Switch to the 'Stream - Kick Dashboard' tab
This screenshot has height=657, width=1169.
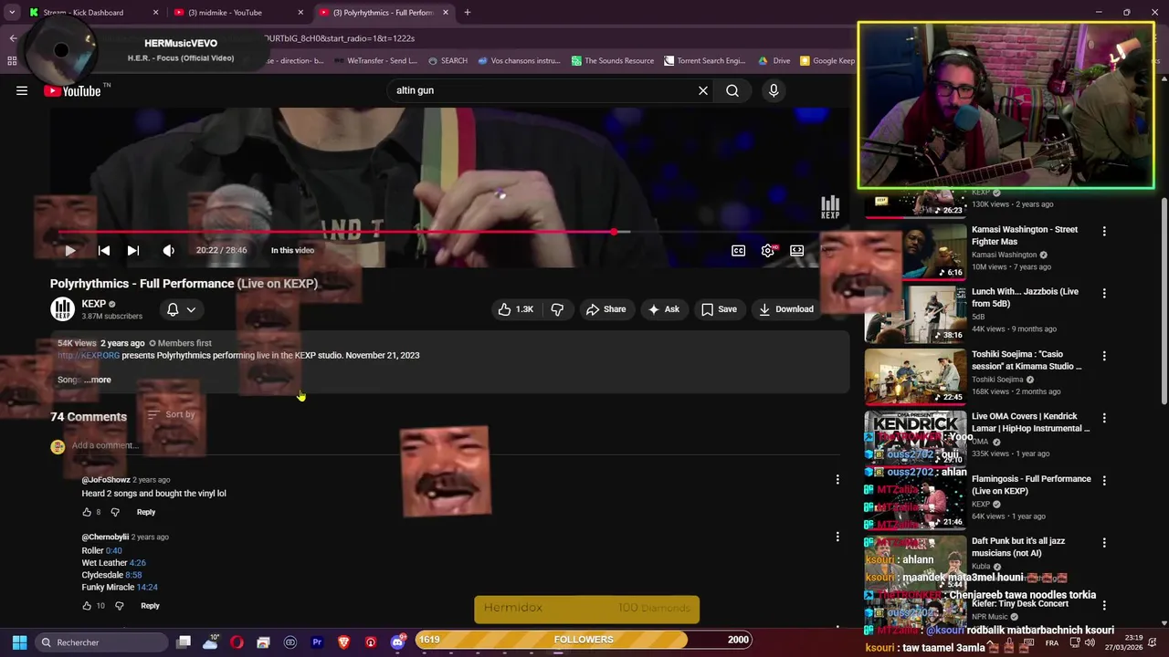95,13
